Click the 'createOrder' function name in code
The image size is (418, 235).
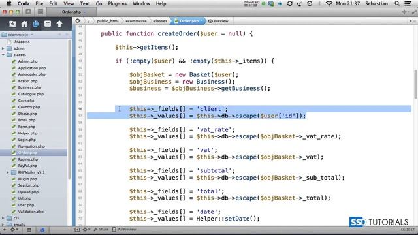(x=177, y=33)
